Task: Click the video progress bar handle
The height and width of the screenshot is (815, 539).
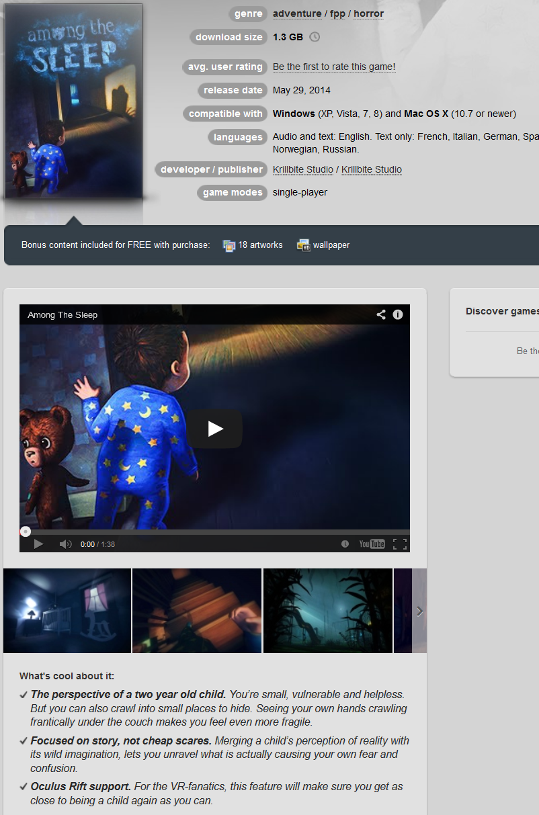Action: tap(25, 531)
